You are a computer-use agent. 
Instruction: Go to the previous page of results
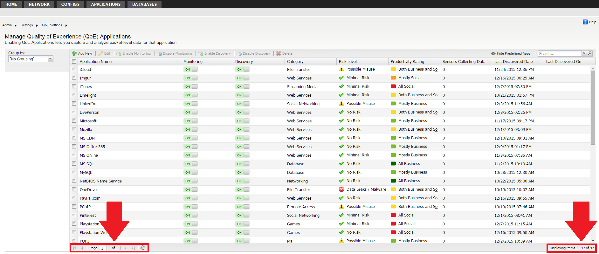coord(82,248)
